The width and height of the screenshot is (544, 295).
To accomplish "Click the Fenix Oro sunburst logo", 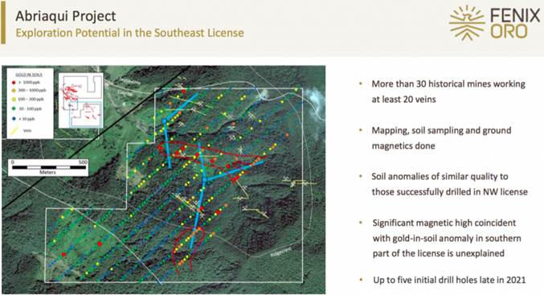I will tap(467, 23).
